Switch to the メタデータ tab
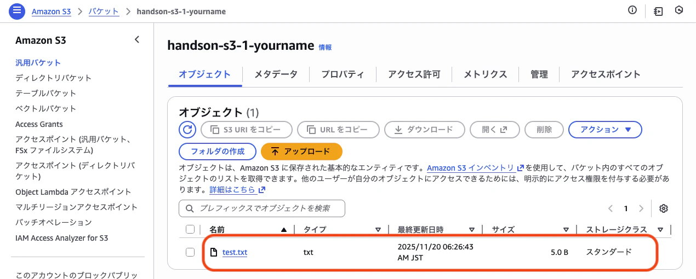Image resolution: width=696 pixels, height=279 pixels. (x=276, y=74)
